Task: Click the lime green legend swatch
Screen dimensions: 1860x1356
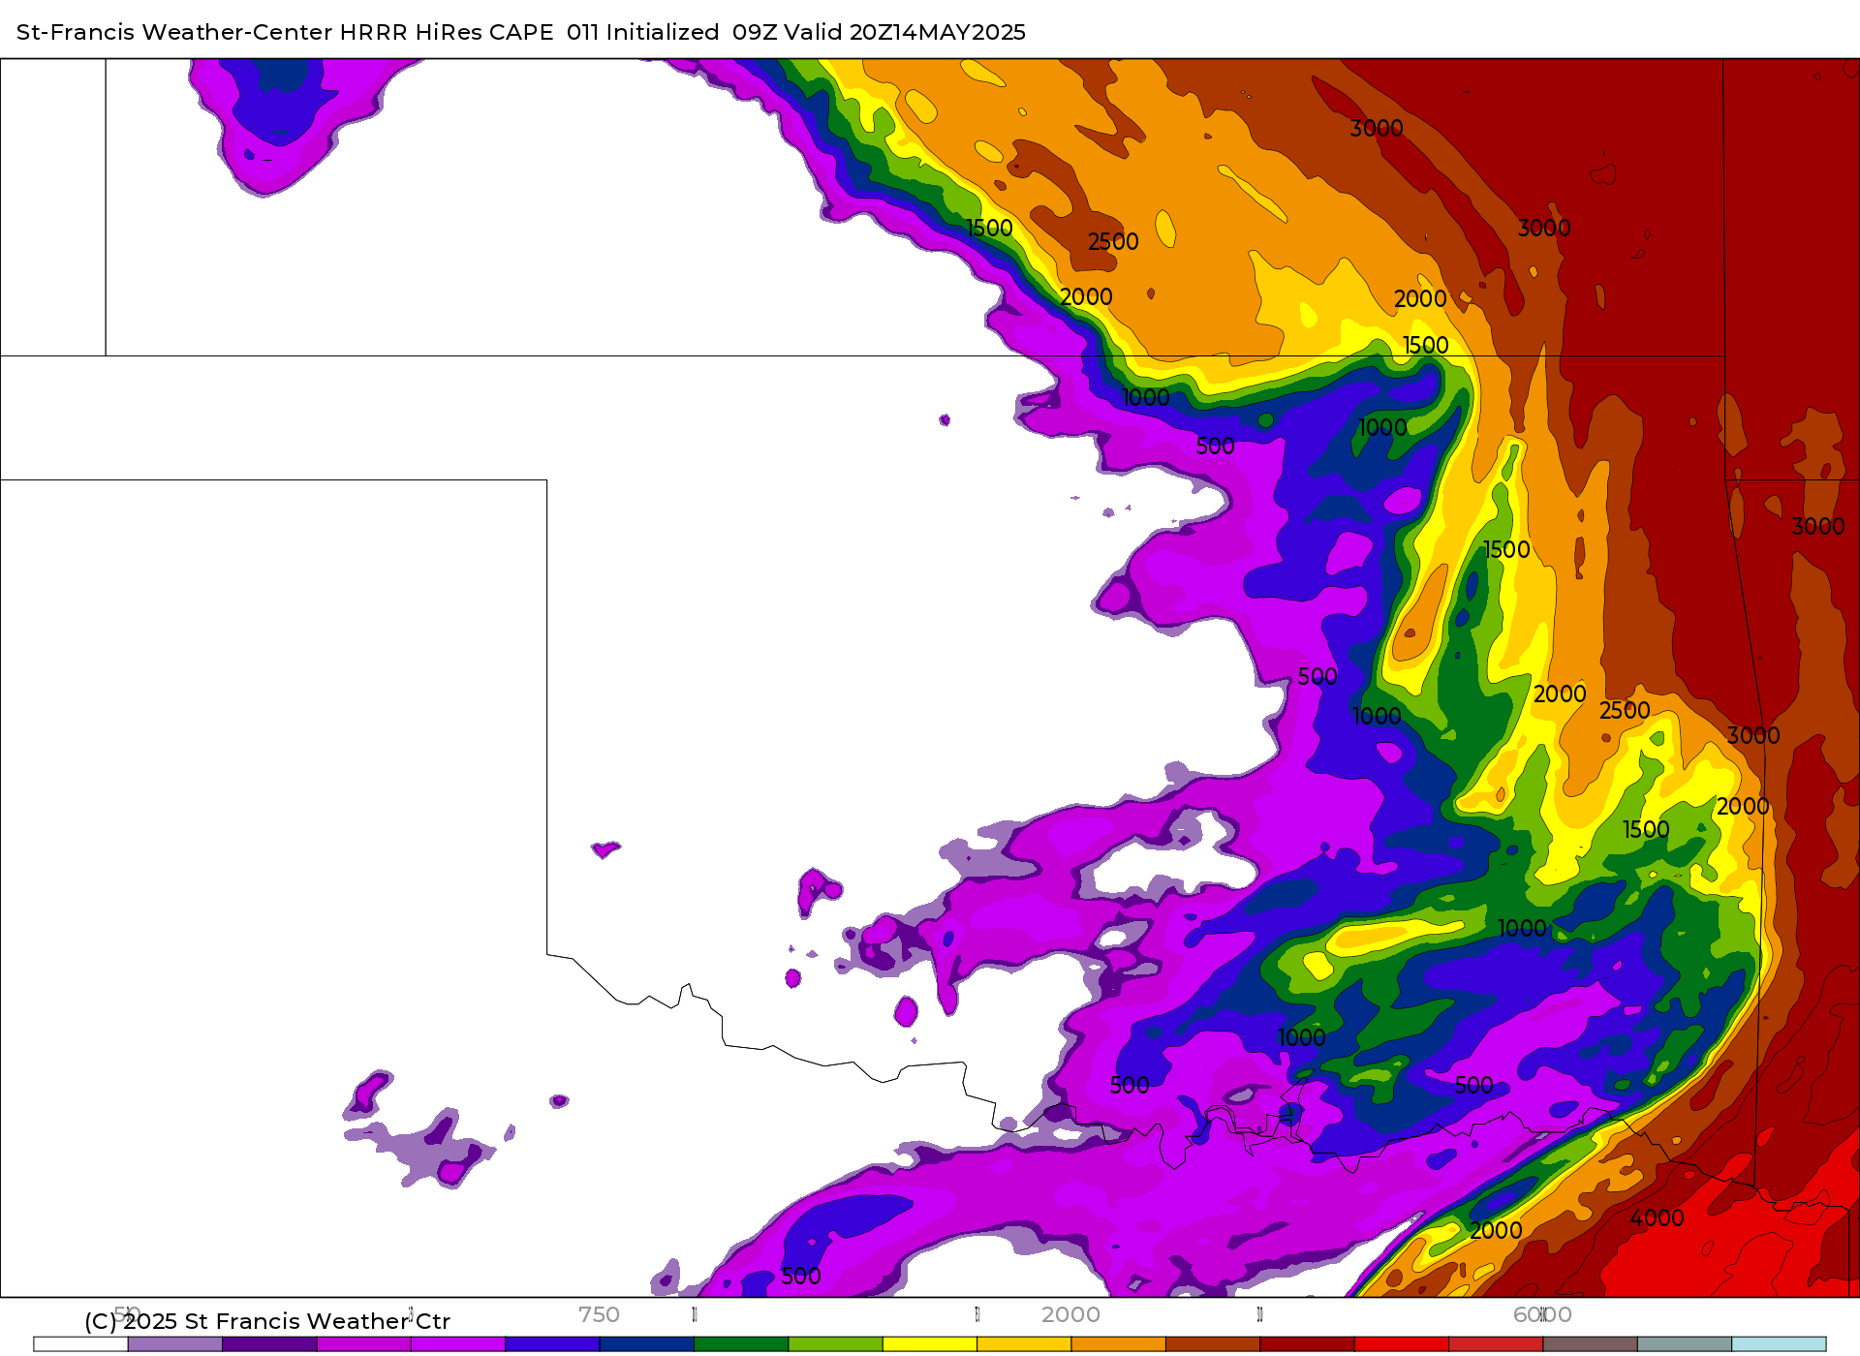Action: [835, 1344]
